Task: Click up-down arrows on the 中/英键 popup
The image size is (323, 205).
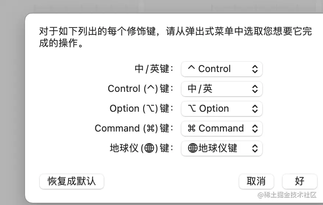Action: 255,69
